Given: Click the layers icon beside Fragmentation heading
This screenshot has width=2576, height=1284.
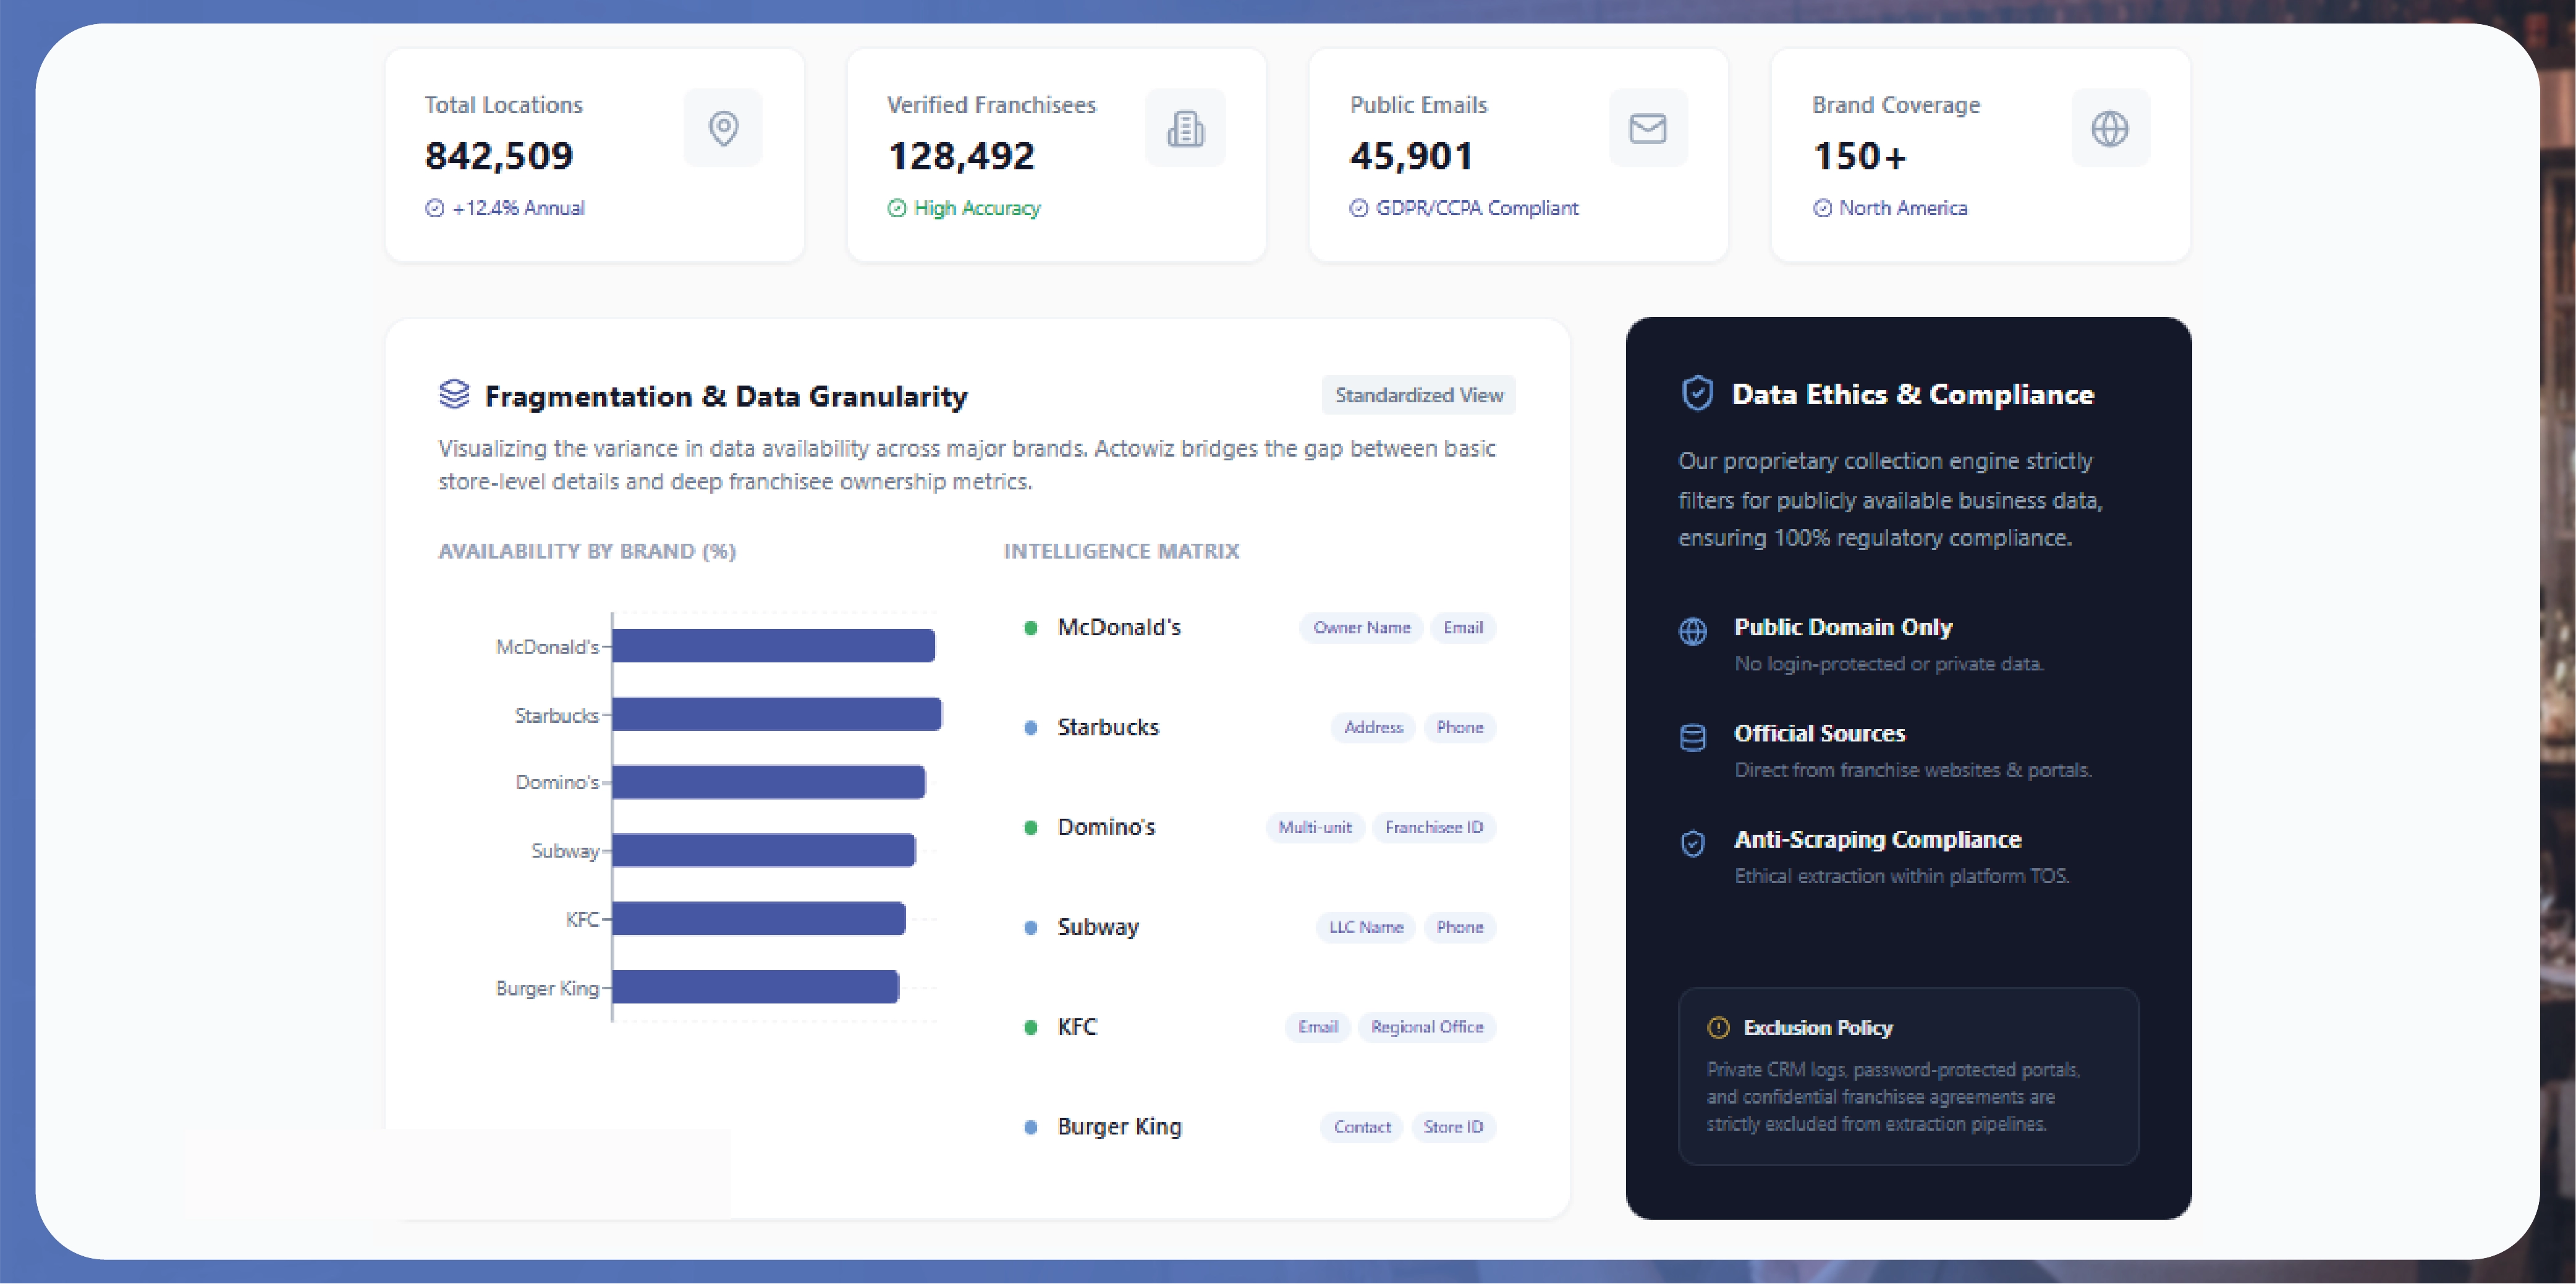Looking at the screenshot, I should pos(454,394).
